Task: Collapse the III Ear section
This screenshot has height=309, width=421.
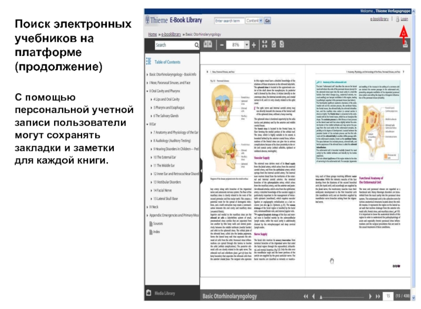Action: [x=147, y=124]
